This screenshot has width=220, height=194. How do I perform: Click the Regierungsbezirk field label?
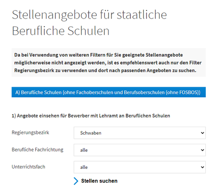(x=30, y=132)
